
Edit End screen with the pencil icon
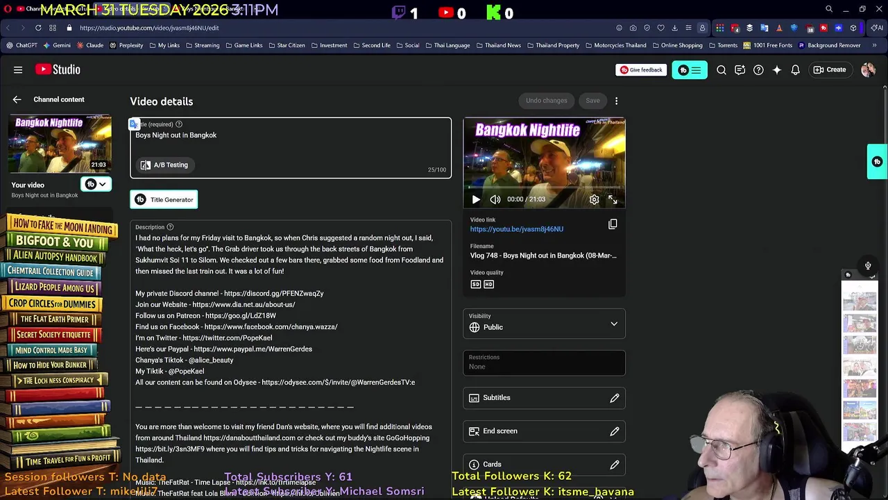tap(615, 431)
